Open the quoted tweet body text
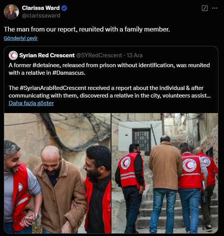Viewport: 224px width, 236px height. [110, 80]
